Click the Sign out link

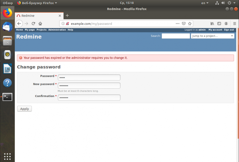point(229,30)
